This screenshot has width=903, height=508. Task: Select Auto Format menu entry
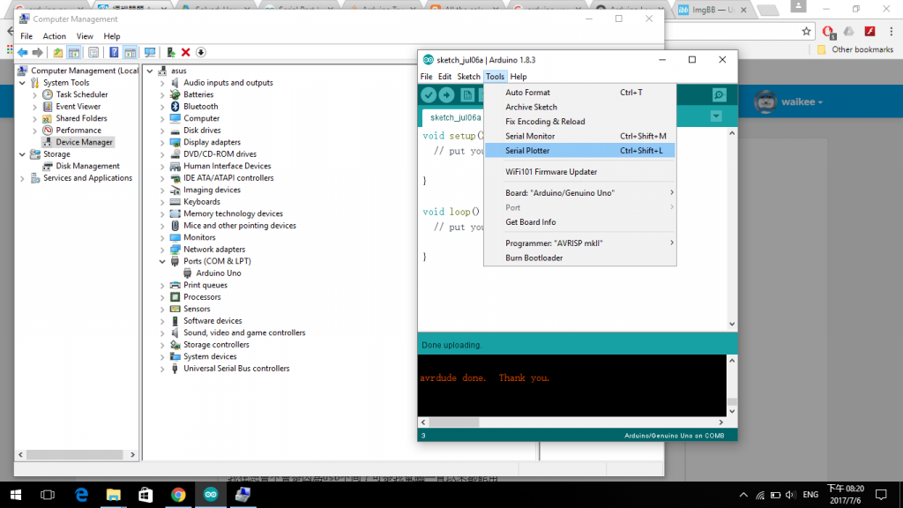pos(580,92)
